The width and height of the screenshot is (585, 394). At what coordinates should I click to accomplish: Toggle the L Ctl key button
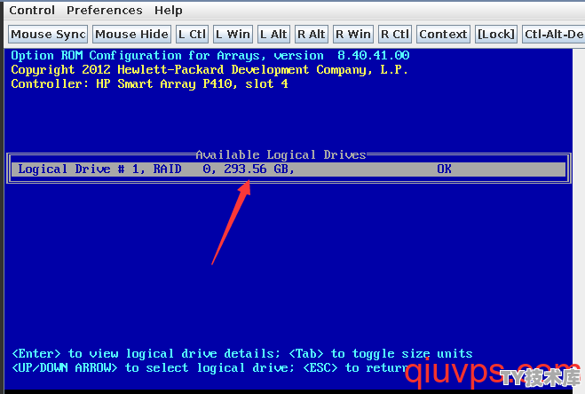(192, 35)
